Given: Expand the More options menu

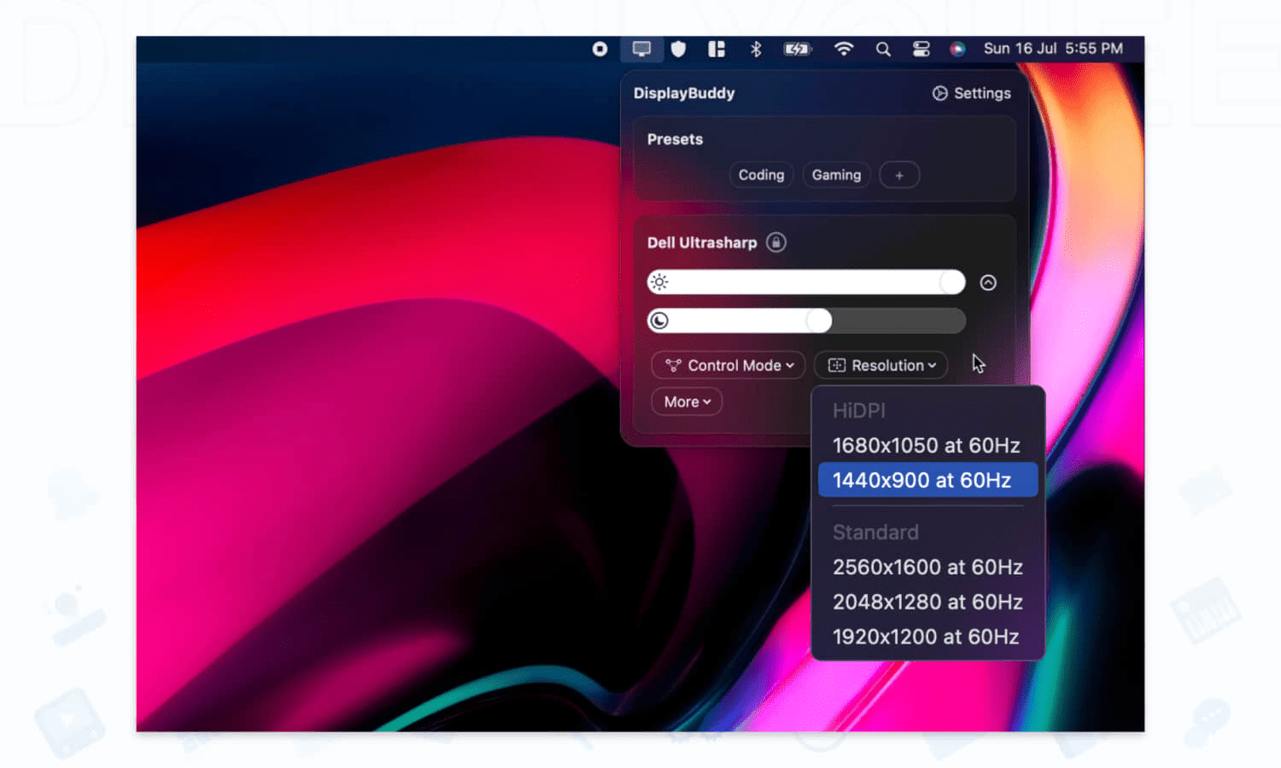Looking at the screenshot, I should 686,401.
